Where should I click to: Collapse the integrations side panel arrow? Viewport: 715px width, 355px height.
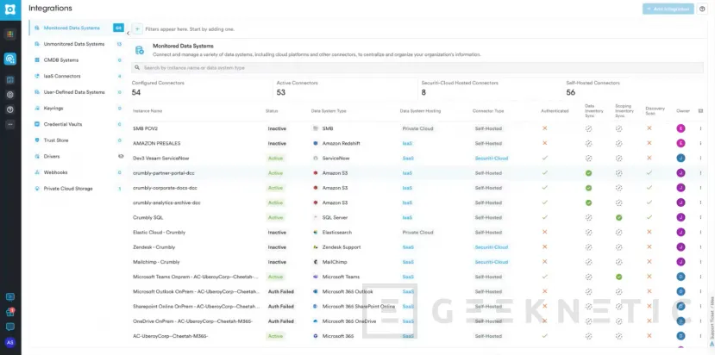(128, 33)
